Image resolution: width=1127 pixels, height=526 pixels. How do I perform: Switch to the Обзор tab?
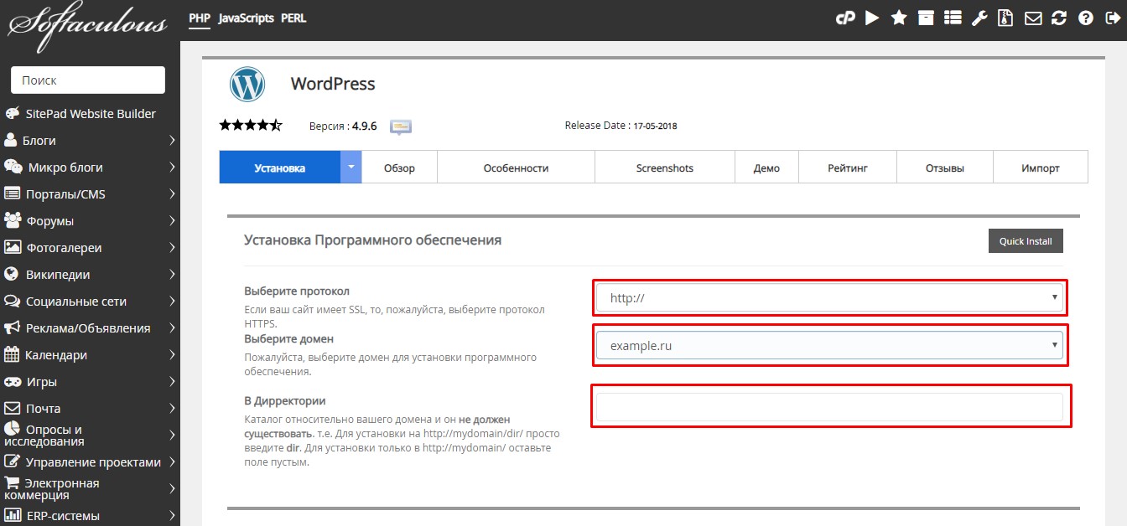399,167
